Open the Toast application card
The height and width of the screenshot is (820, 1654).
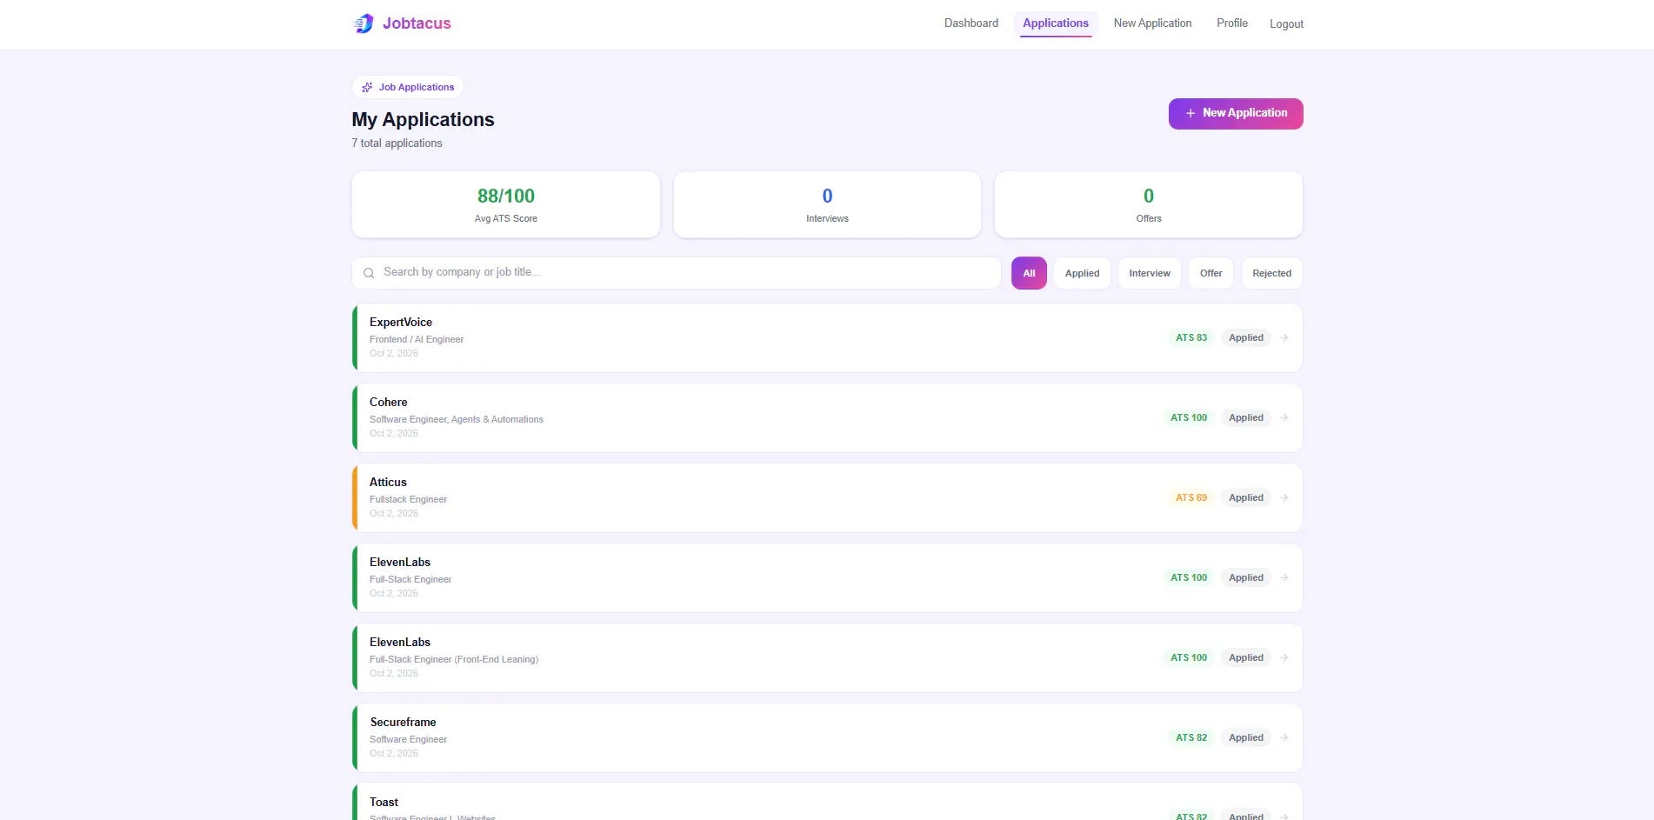827,802
